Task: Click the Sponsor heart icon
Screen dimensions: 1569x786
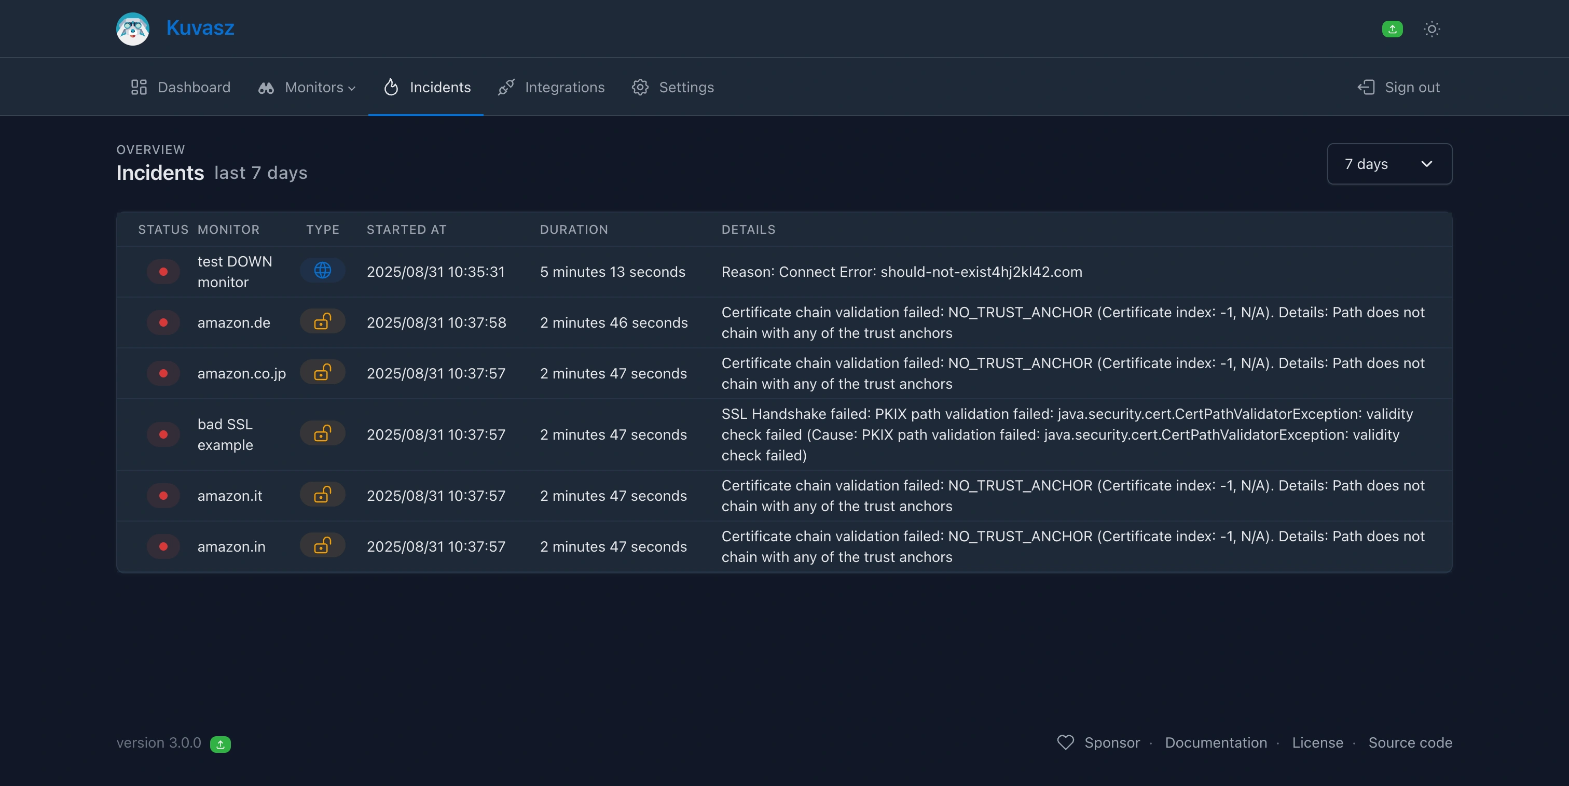Action: [x=1065, y=742]
